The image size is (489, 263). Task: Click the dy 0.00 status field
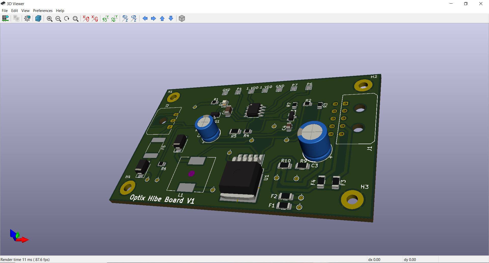(410, 259)
